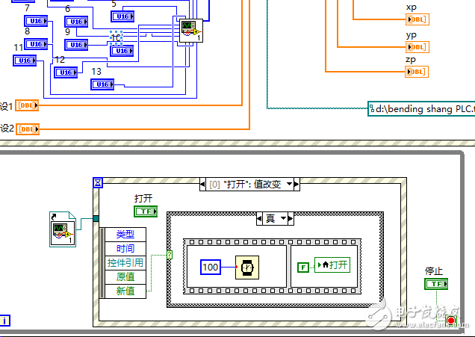Click the d:\bending shang PLC file path constant
This screenshot has width=475, height=337.
(x=421, y=109)
